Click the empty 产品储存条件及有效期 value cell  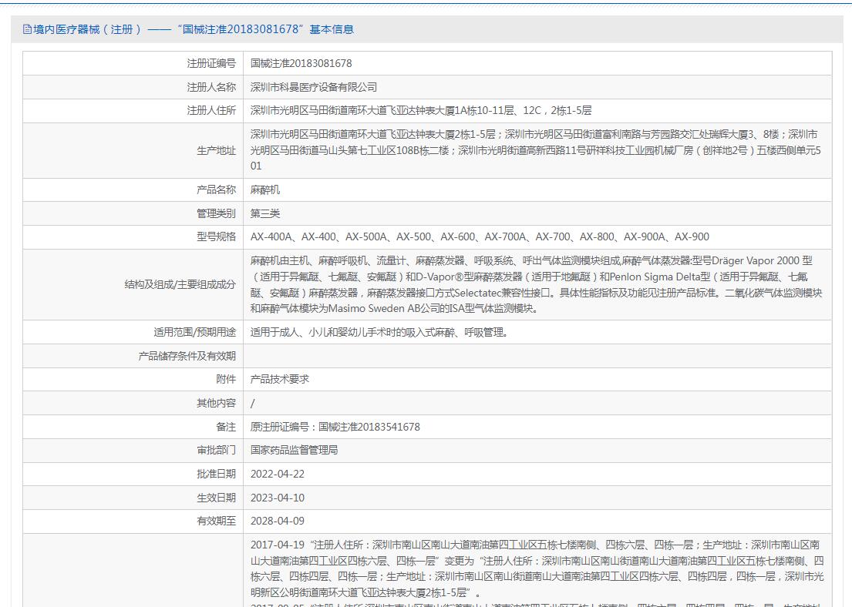tap(537, 356)
